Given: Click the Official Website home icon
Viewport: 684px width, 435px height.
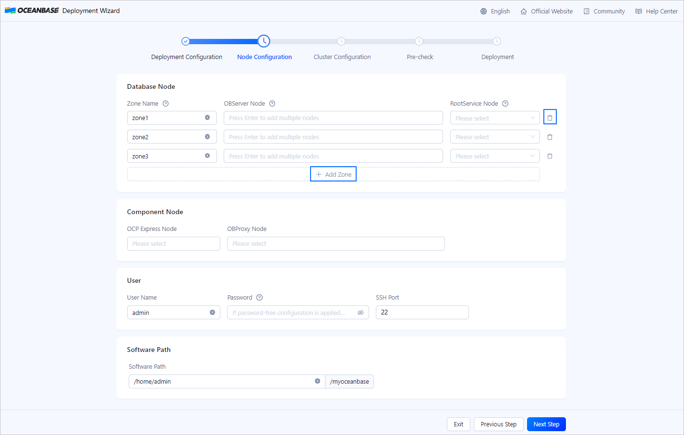Looking at the screenshot, I should [x=524, y=11].
